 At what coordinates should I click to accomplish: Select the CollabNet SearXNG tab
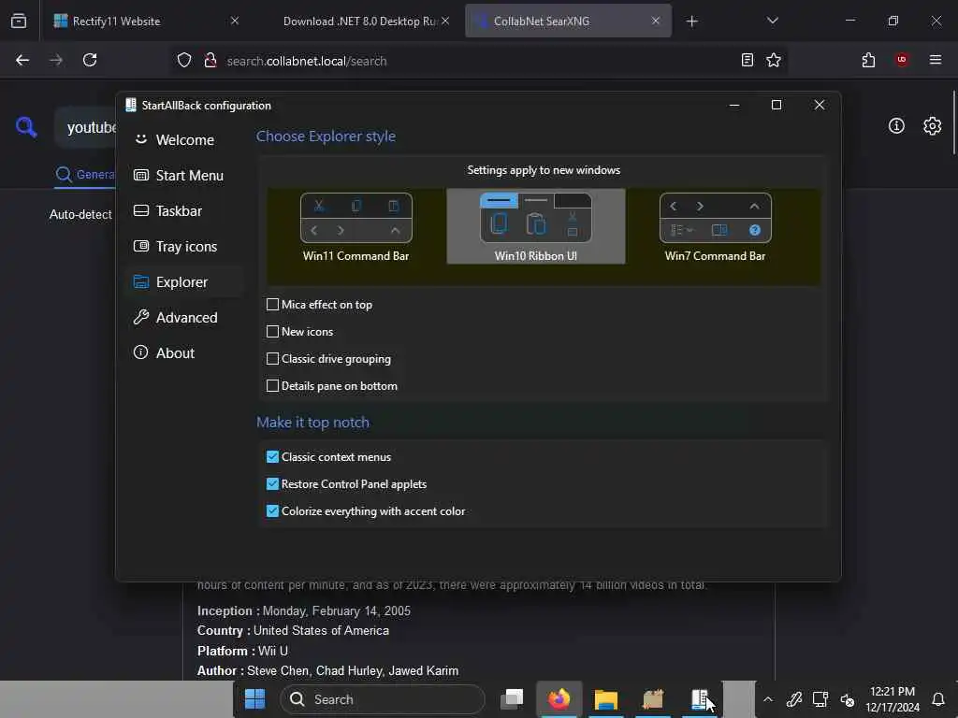pyautogui.click(x=568, y=21)
